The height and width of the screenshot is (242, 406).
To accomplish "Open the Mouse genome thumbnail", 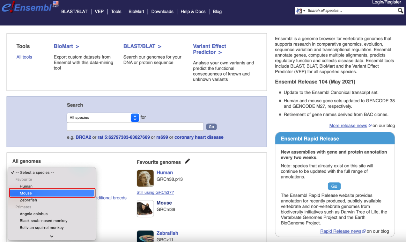I will point(145,209).
